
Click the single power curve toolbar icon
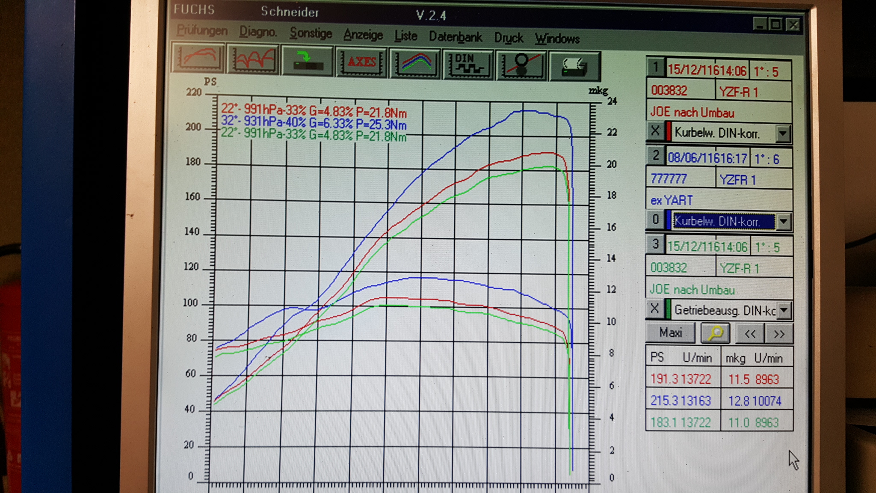(198, 59)
